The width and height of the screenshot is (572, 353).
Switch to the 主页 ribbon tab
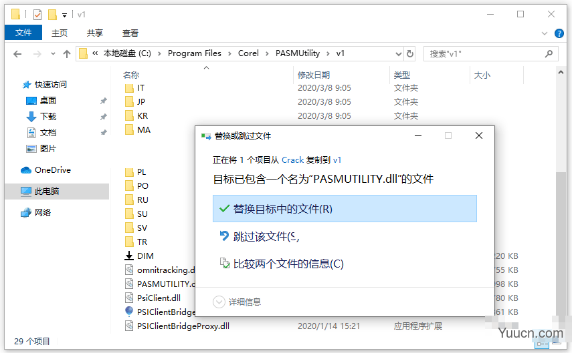tap(59, 33)
